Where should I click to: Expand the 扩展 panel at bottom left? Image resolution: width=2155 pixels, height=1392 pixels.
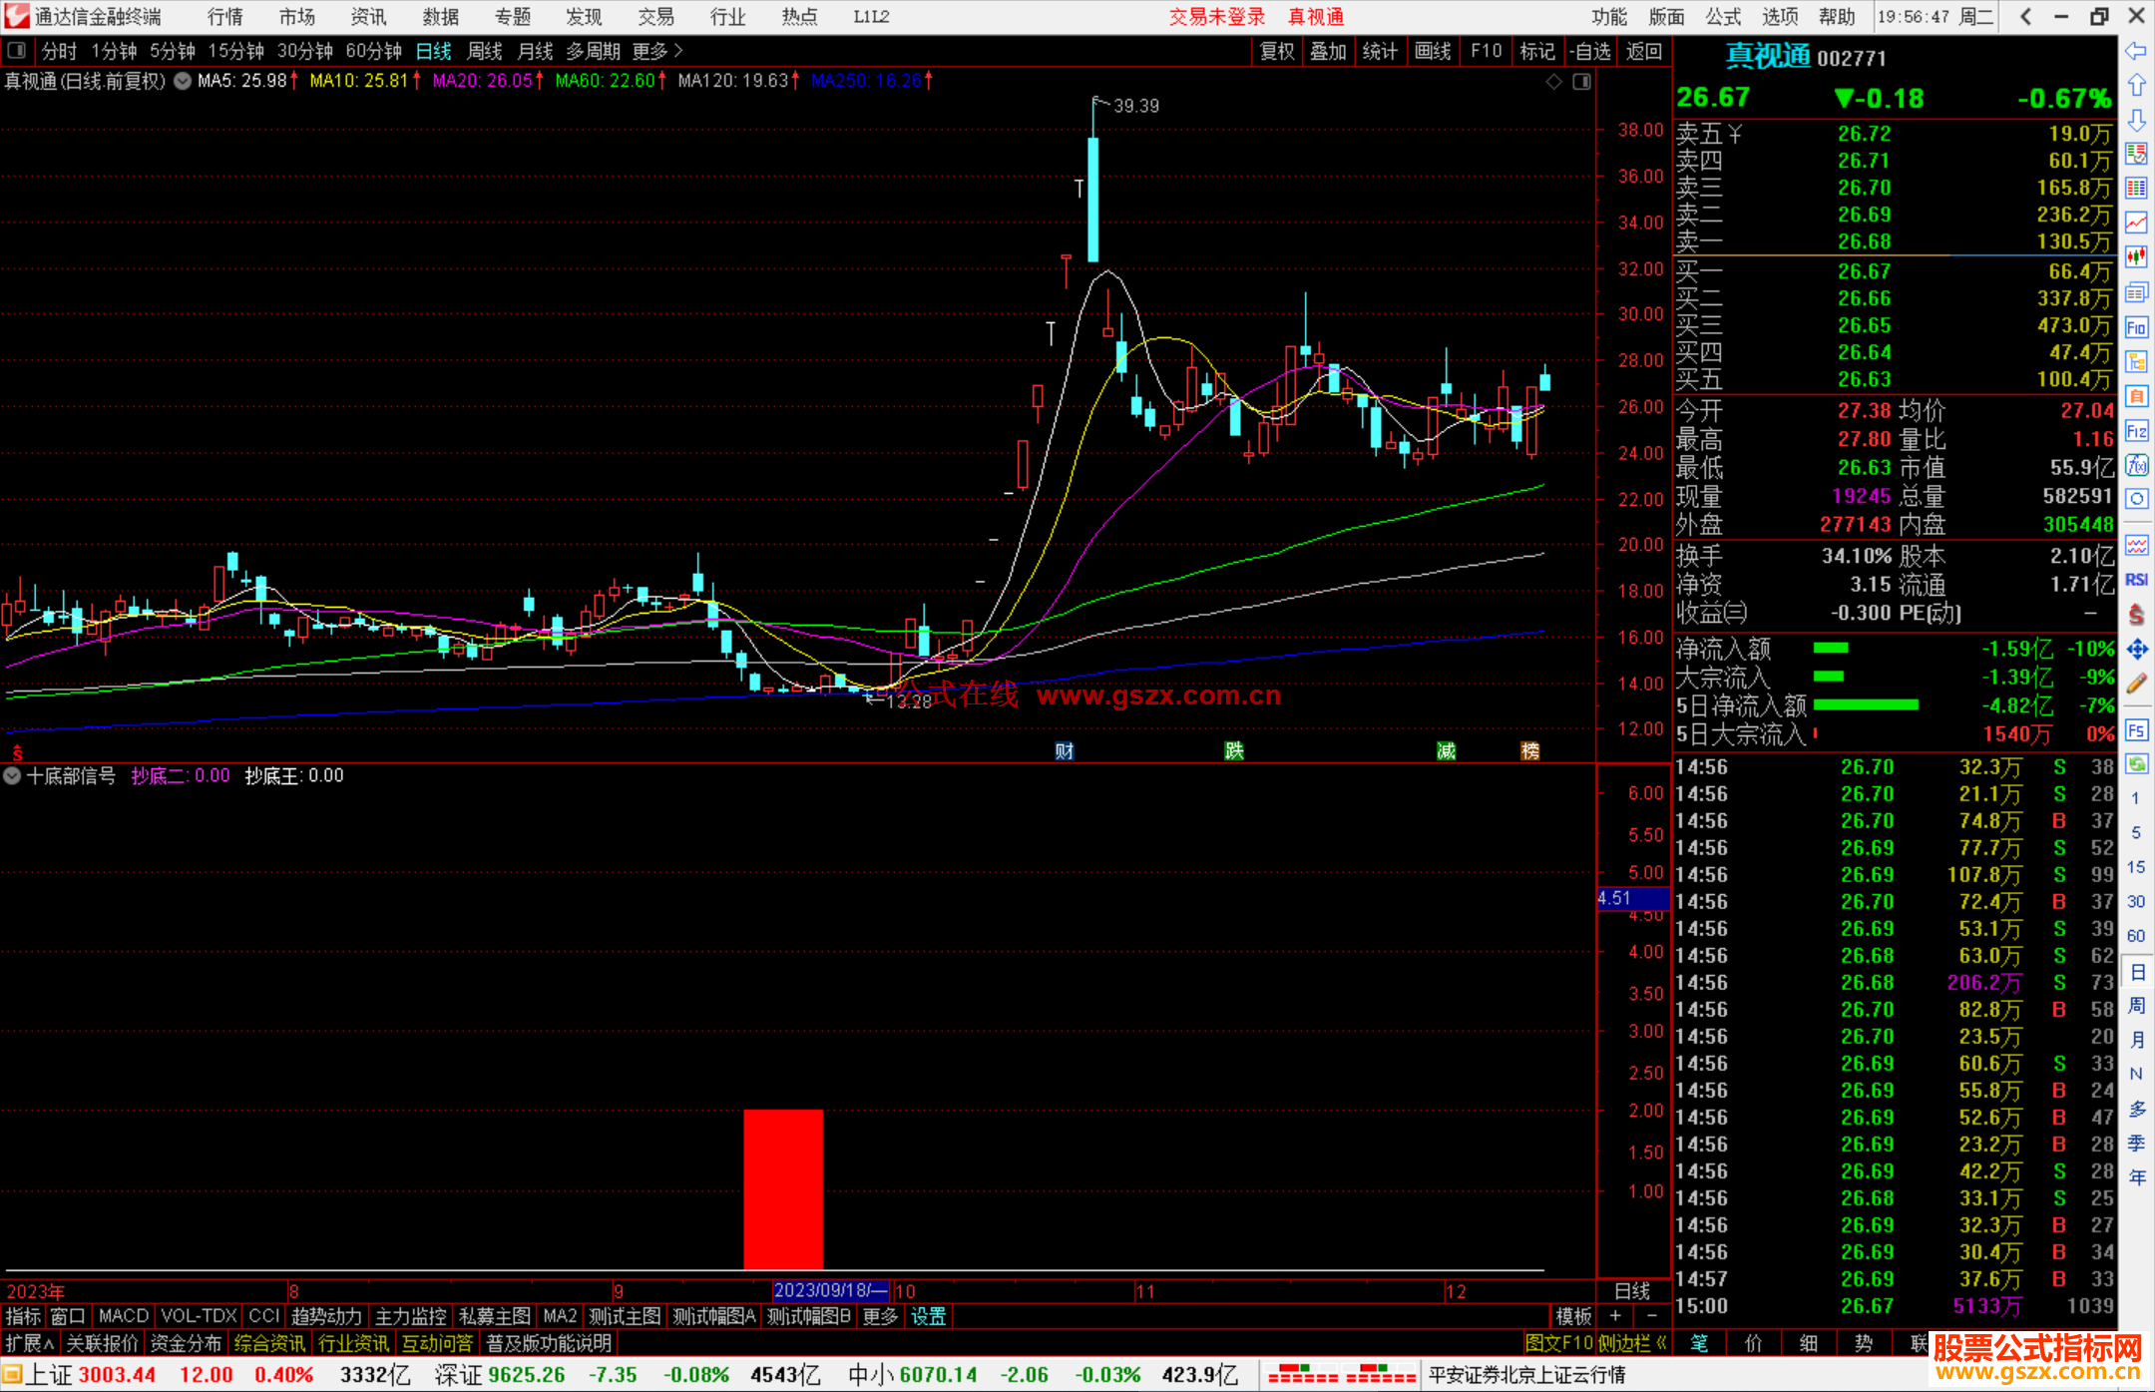(29, 1343)
